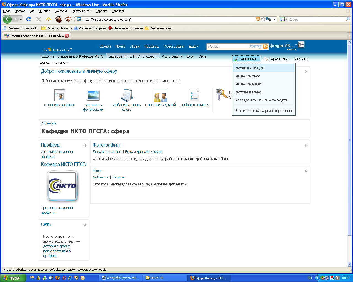Click the Фотографии tab in sphere navigation
Screen dimensions: 353x282
coord(172,56)
